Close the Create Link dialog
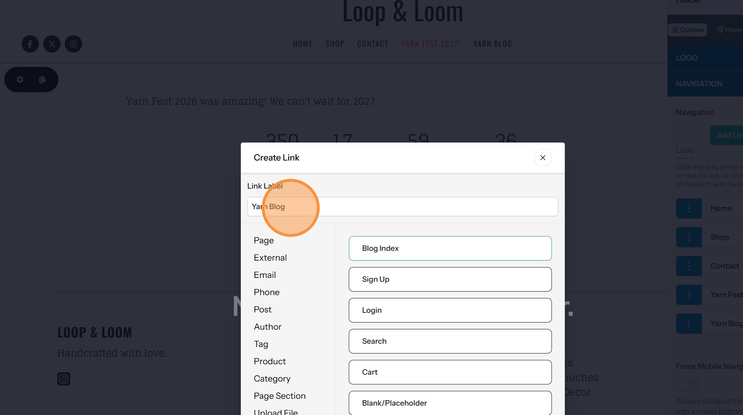 tap(542, 158)
